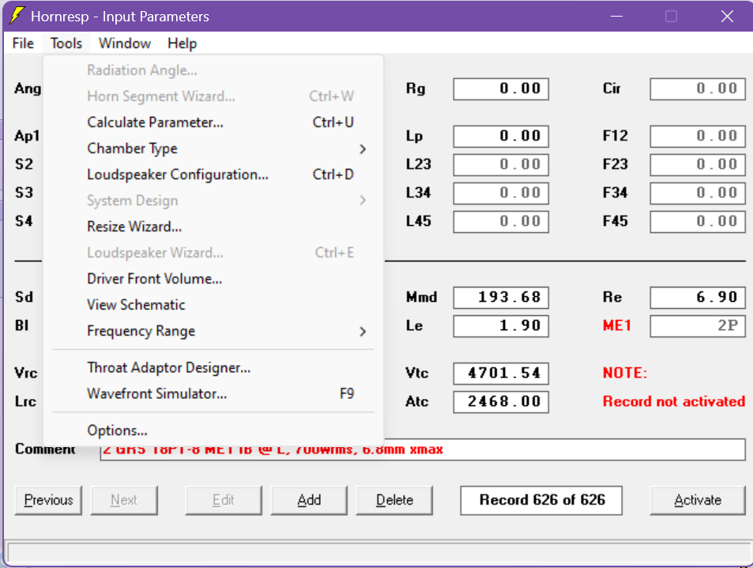Image resolution: width=753 pixels, height=568 pixels.
Task: Click the Add button
Action: 309,500
